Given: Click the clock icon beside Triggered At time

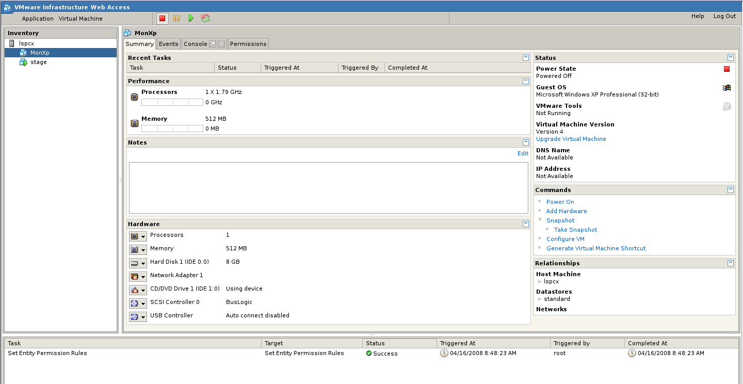Looking at the screenshot, I should [x=444, y=354].
